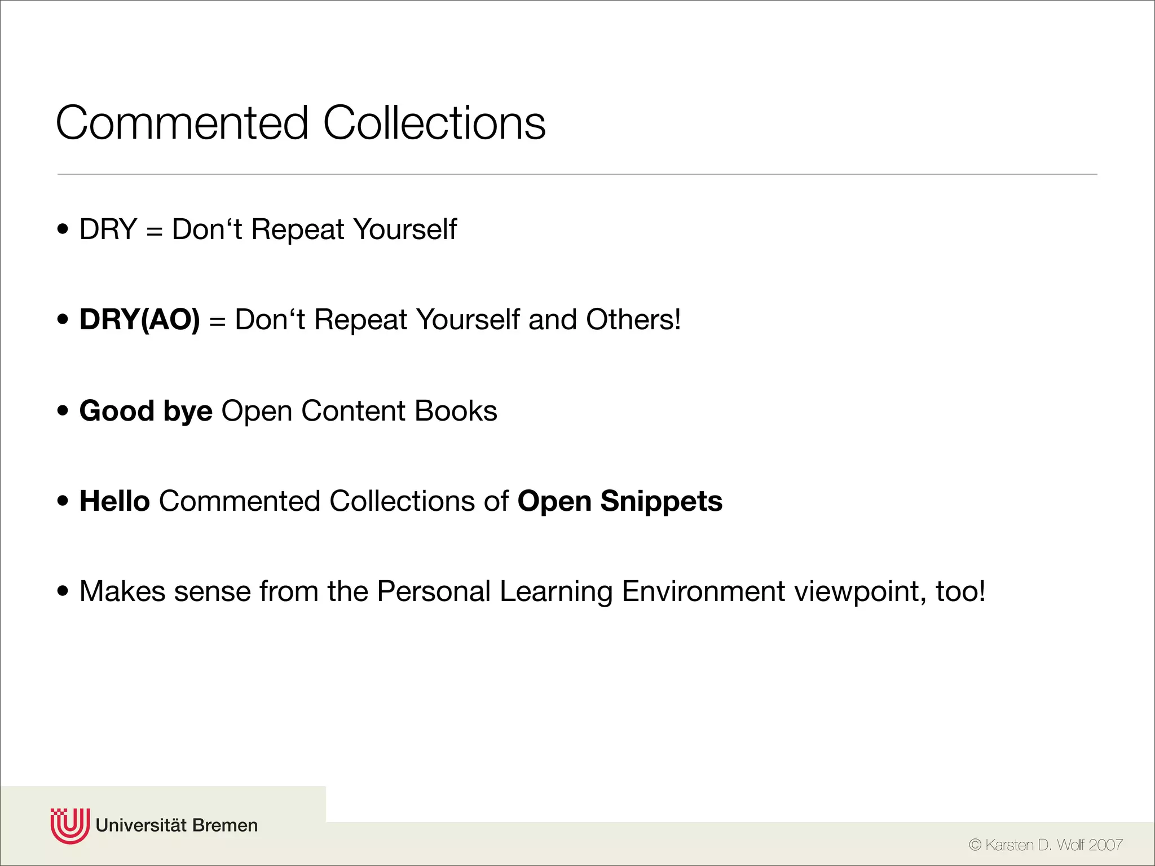Image resolution: width=1155 pixels, height=866 pixels.
Task: Click the "Open Content Books" text
Action: [359, 410]
